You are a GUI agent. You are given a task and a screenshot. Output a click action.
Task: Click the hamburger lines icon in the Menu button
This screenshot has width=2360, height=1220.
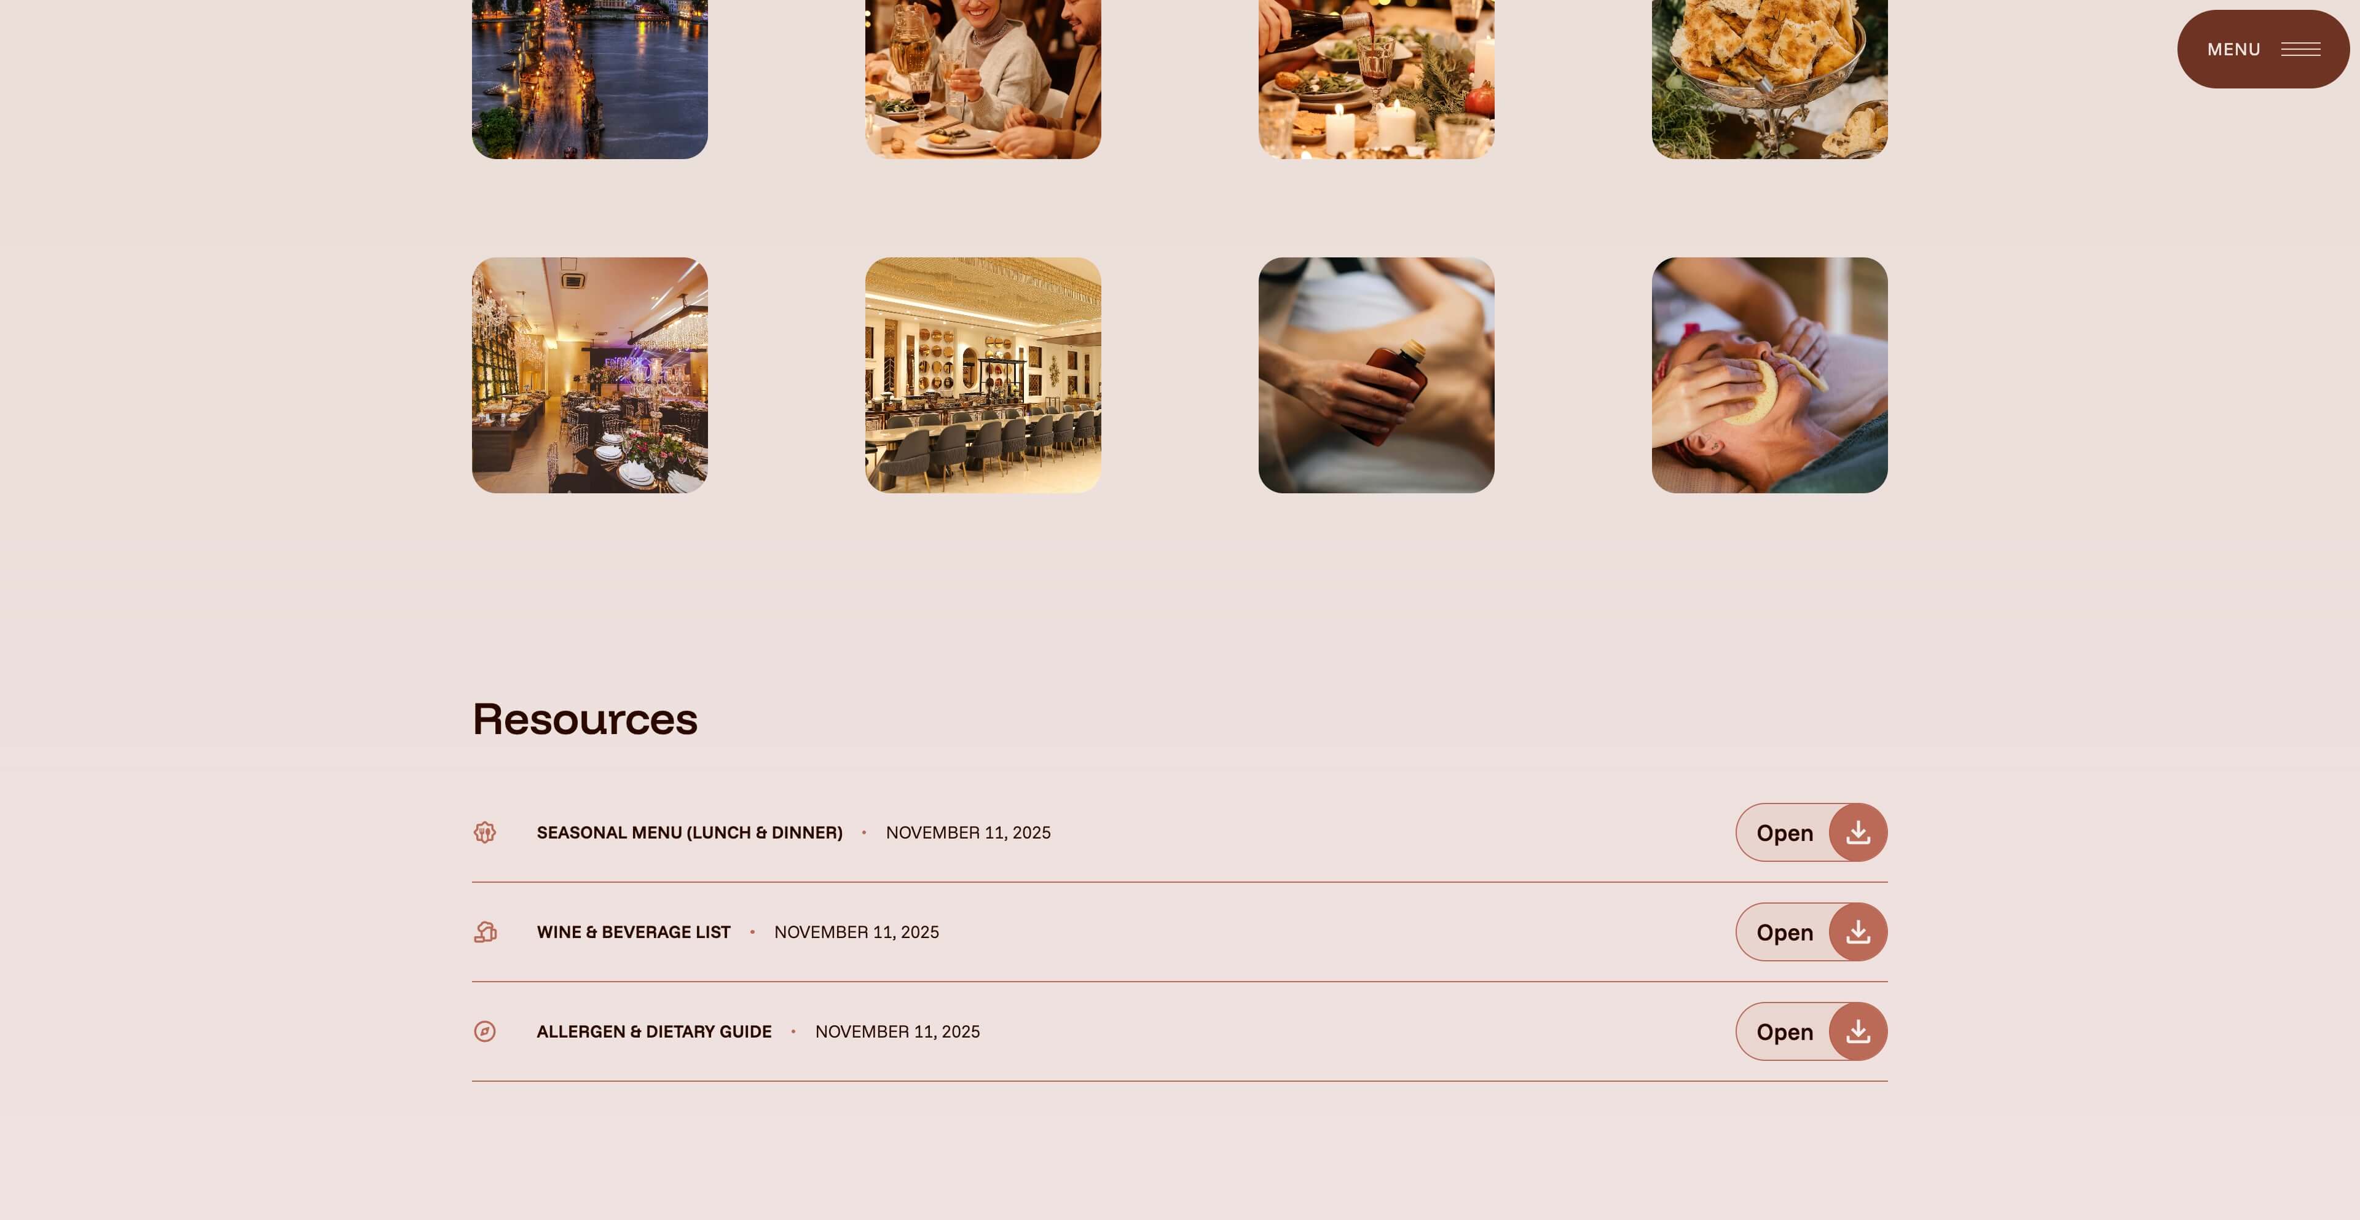[x=2300, y=50]
